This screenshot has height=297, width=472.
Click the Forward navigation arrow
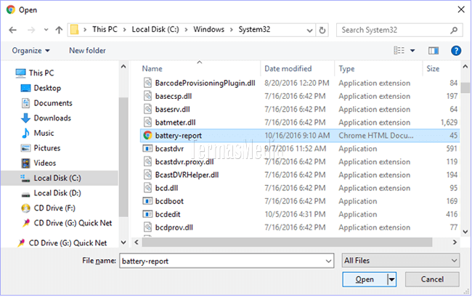[31, 30]
